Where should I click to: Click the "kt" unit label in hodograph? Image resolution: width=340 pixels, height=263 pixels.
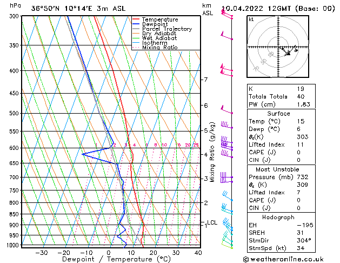point(251,19)
